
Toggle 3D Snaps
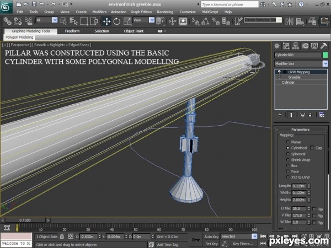(195, 21)
